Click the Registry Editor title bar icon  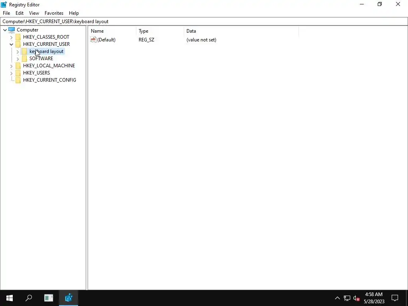pyautogui.click(x=4, y=4)
